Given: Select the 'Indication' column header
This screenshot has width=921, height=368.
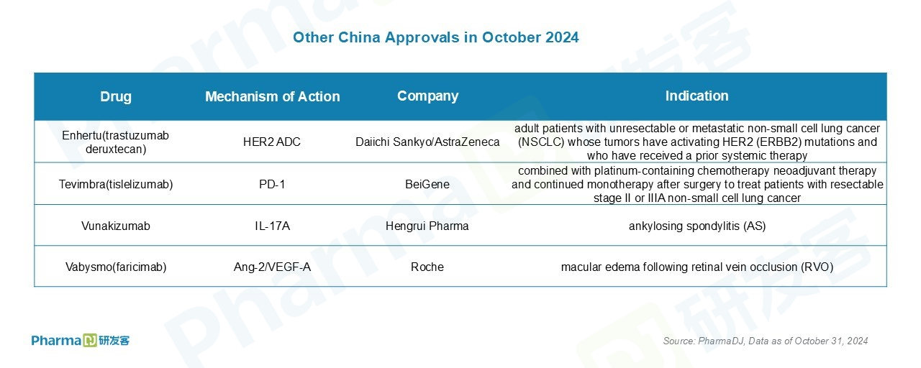Looking at the screenshot, I should (x=697, y=96).
